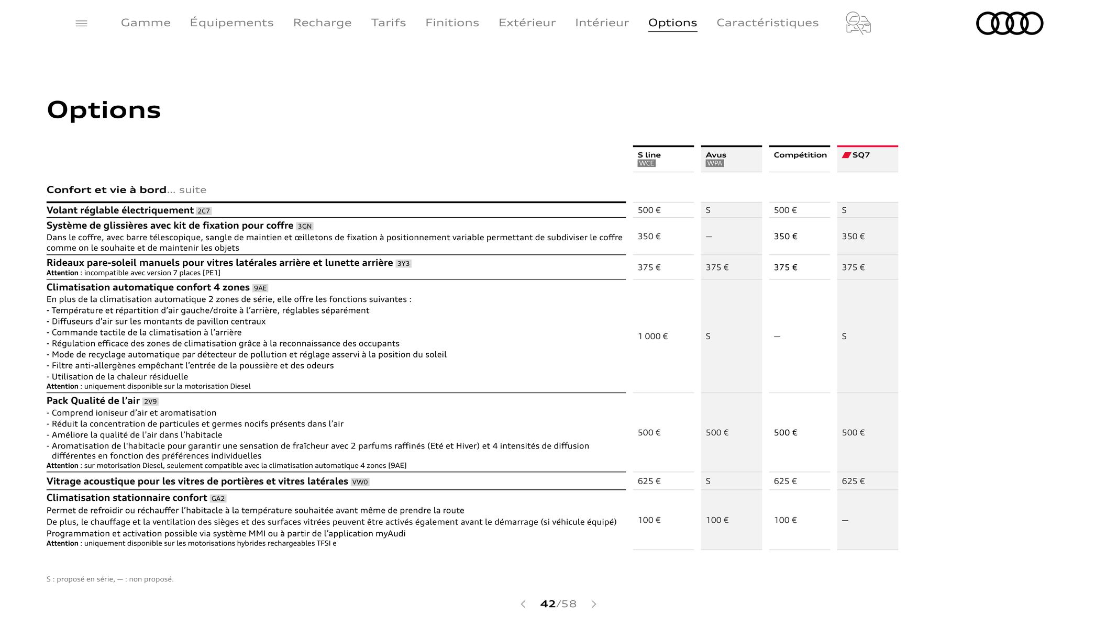Click S line 625 € Vitrage acoustique cell
1117x628 pixels.
(649, 481)
